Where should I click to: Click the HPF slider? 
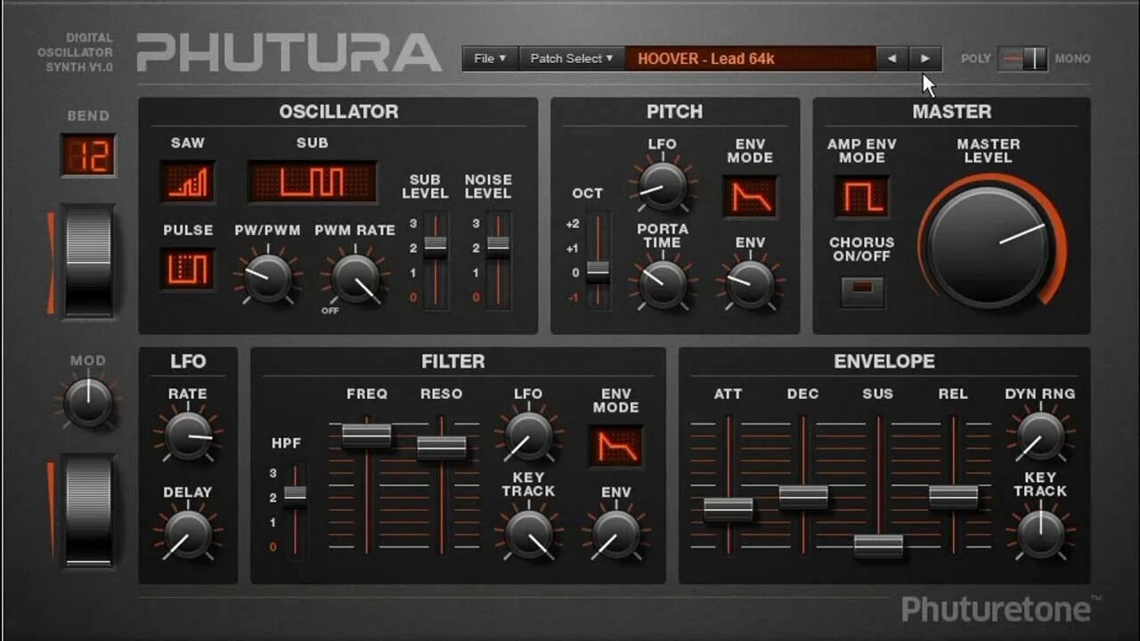295,510
